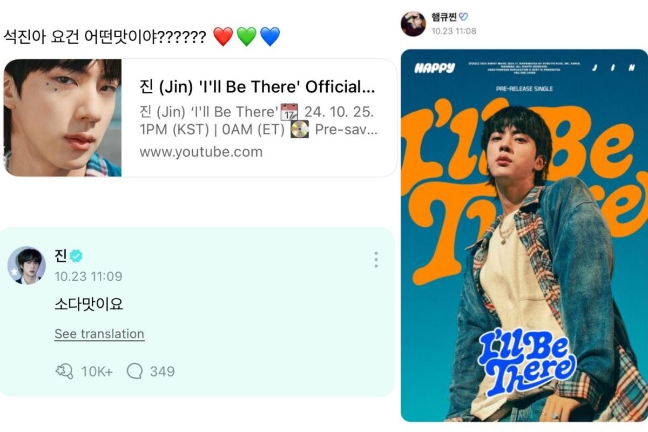648x432 pixels.
Task: Click the comment bubble icon next to 349
Action: (134, 371)
